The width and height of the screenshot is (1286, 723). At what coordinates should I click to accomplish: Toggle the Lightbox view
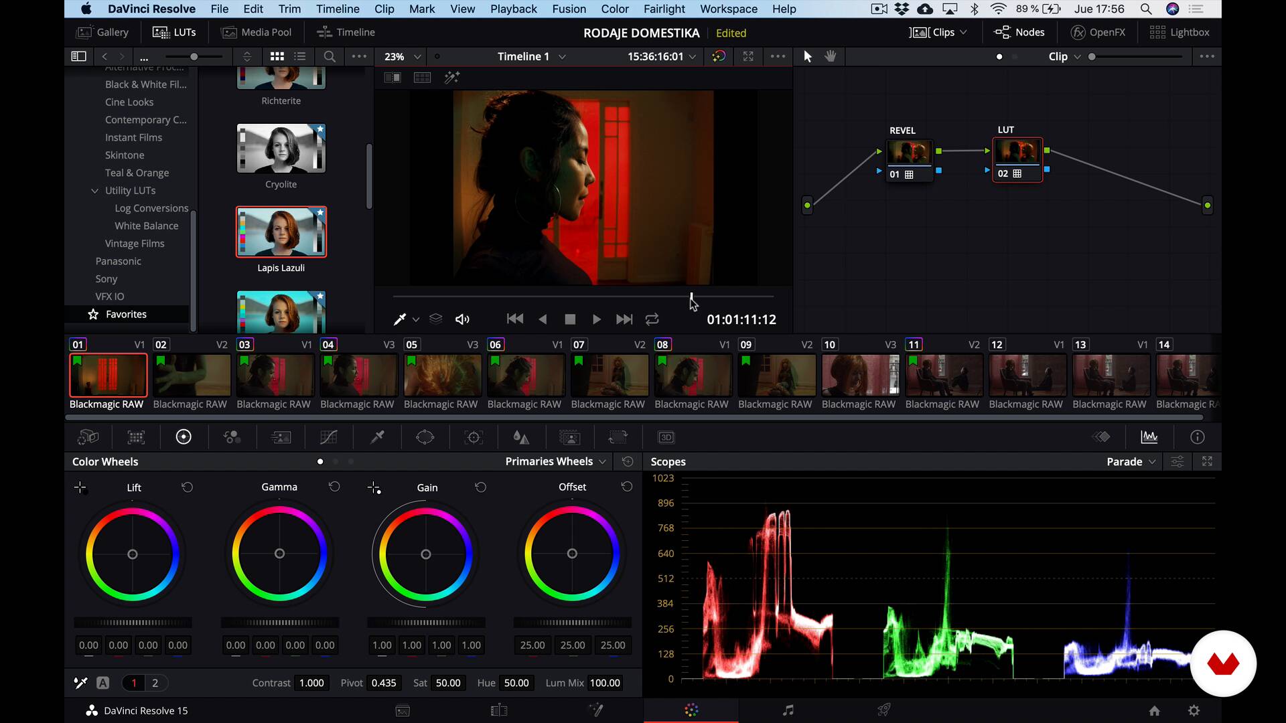pos(1180,32)
